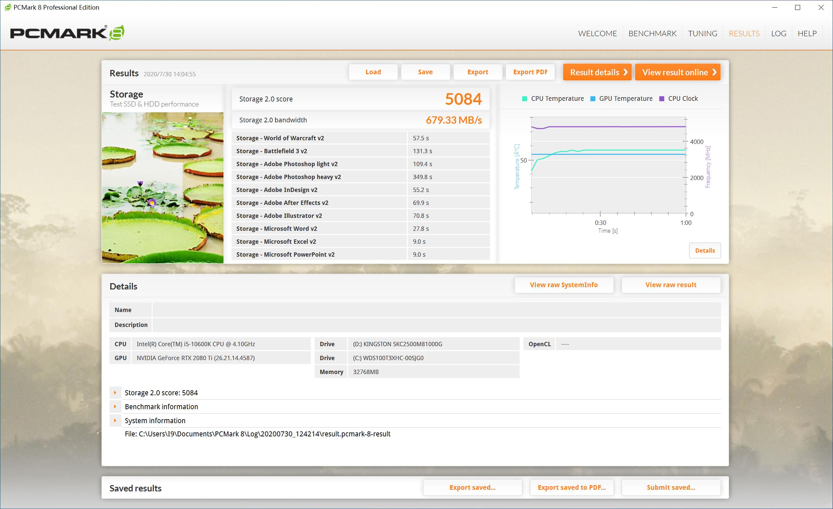Go to the WELCOME tab
833x509 pixels.
tap(597, 33)
